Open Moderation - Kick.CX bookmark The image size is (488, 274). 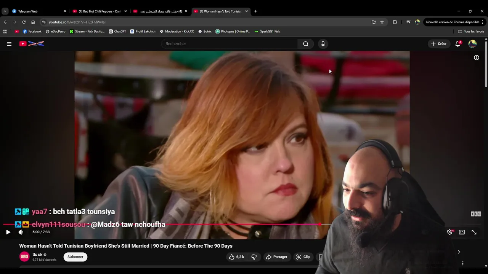click(177, 32)
